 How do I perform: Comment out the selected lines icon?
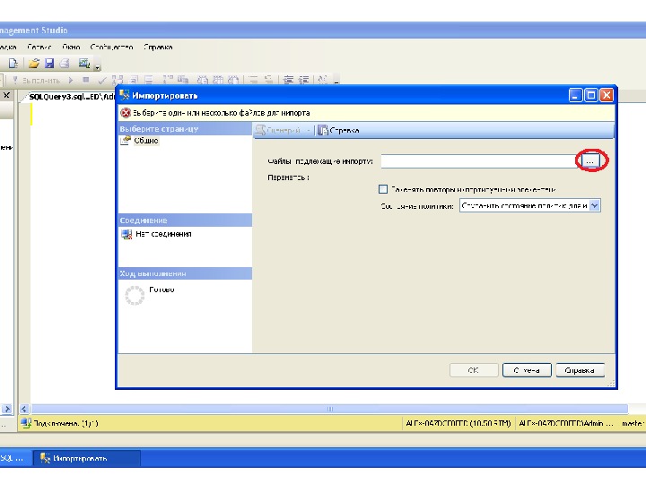[x=253, y=81]
